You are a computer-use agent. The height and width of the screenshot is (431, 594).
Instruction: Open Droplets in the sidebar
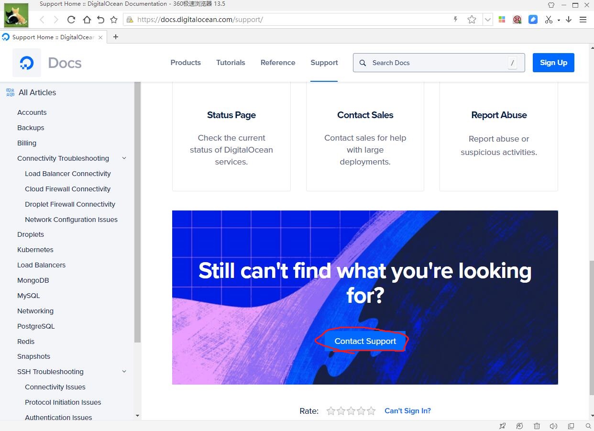(x=31, y=234)
